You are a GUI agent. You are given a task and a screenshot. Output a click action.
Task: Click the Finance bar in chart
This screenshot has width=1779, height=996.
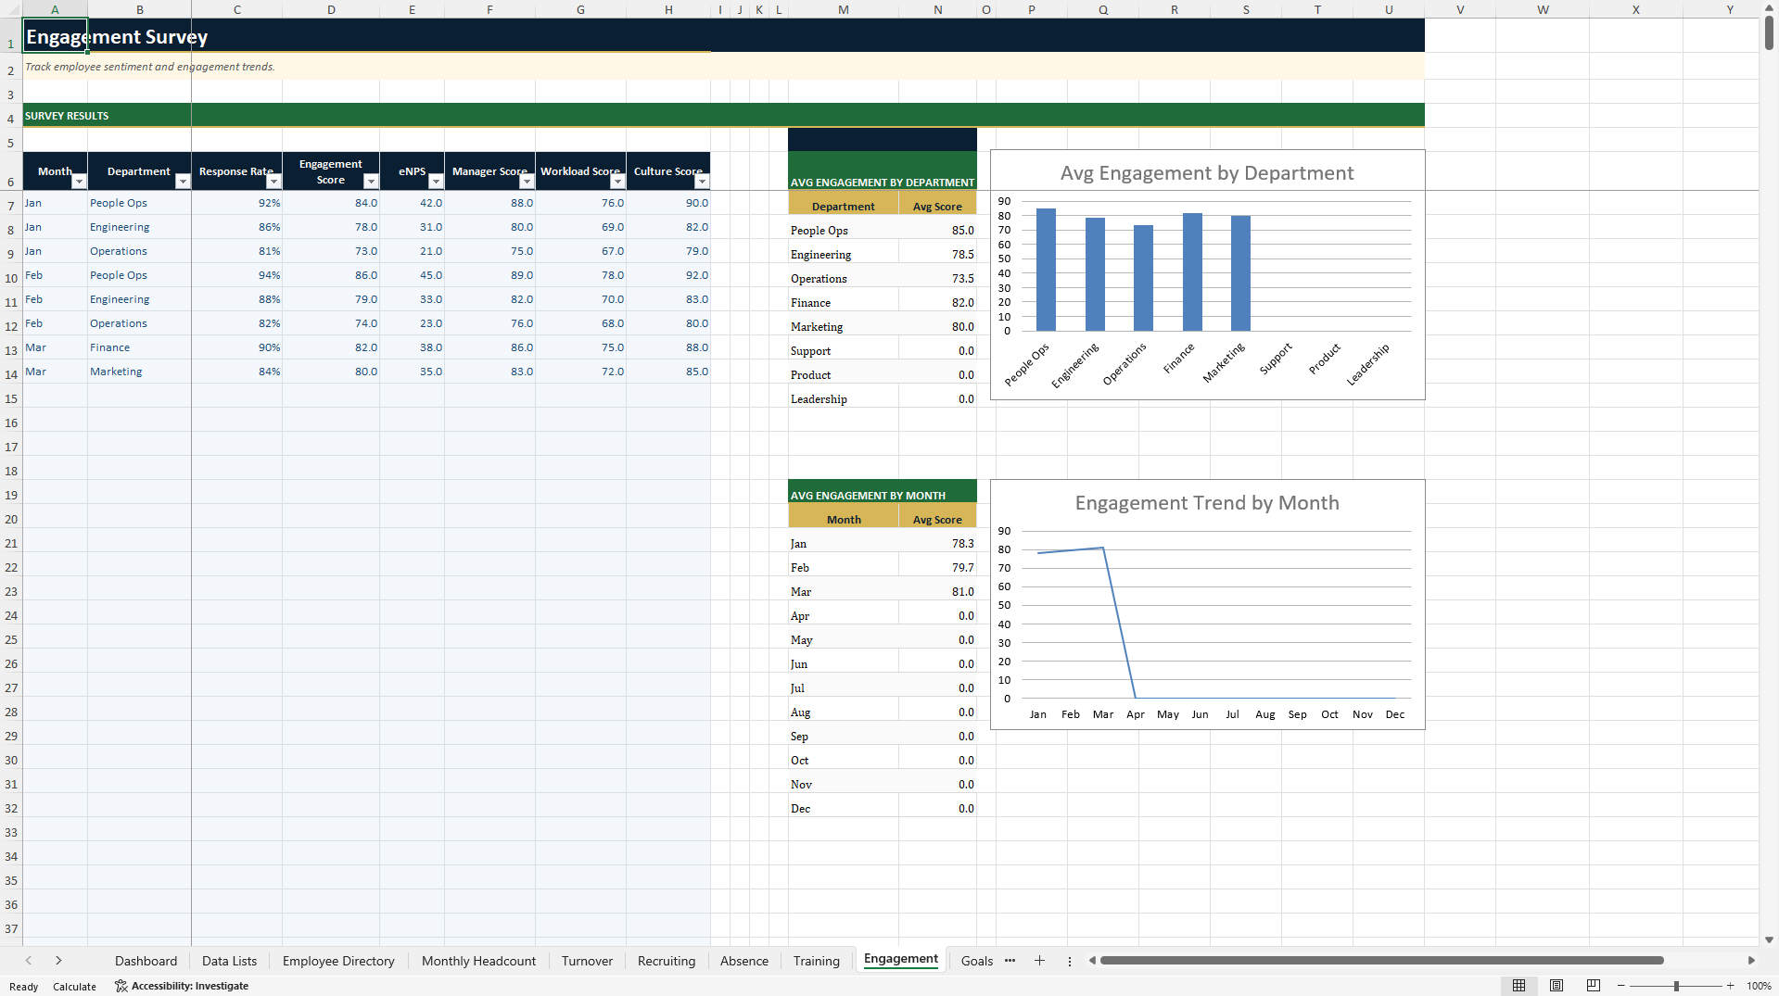click(1192, 272)
